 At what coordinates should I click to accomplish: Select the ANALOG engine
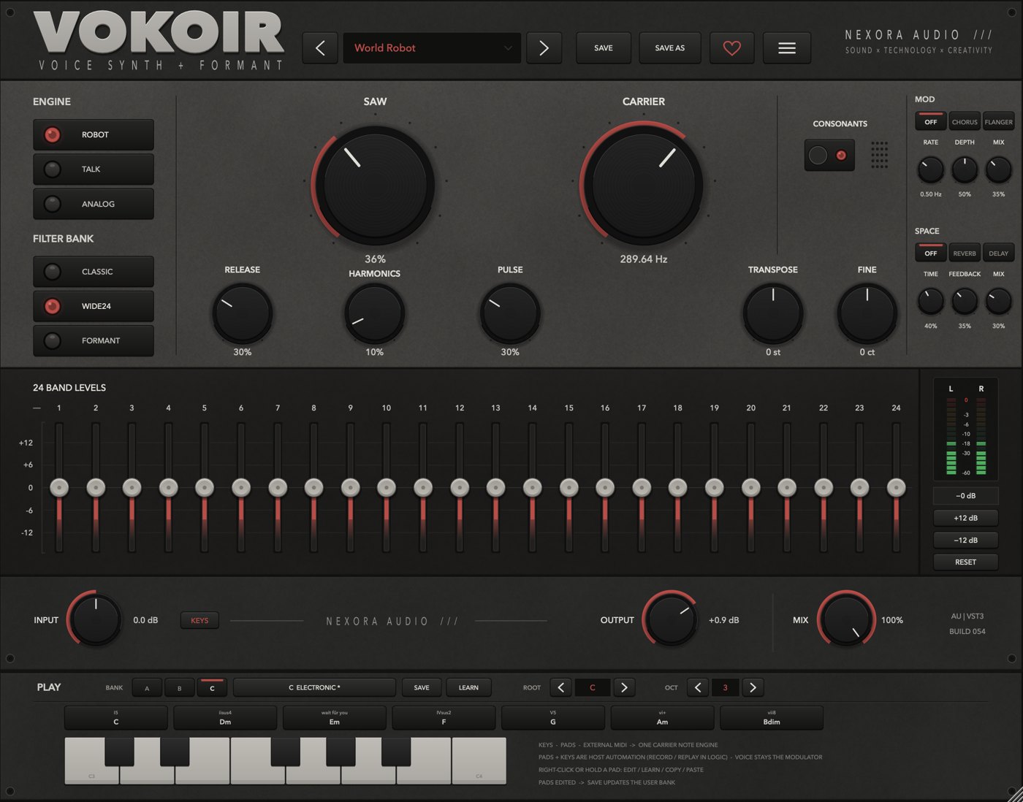94,205
